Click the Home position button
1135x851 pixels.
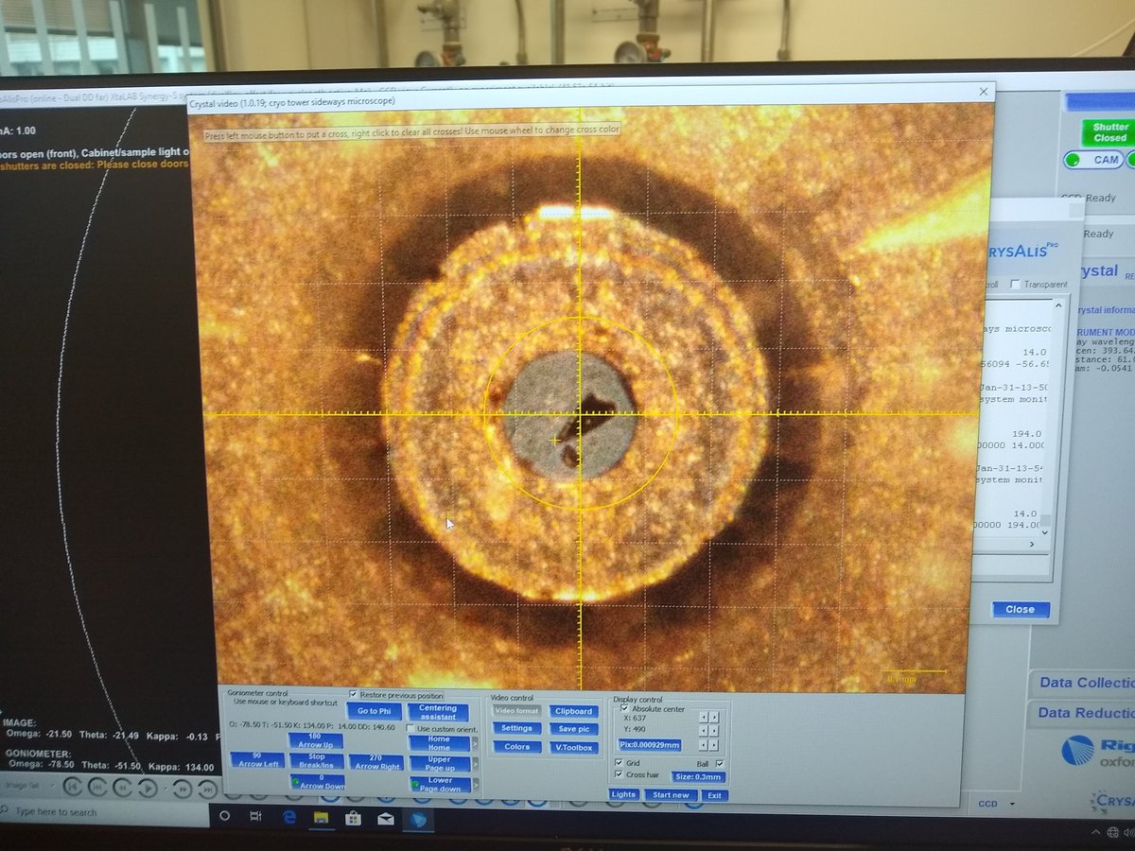point(439,742)
